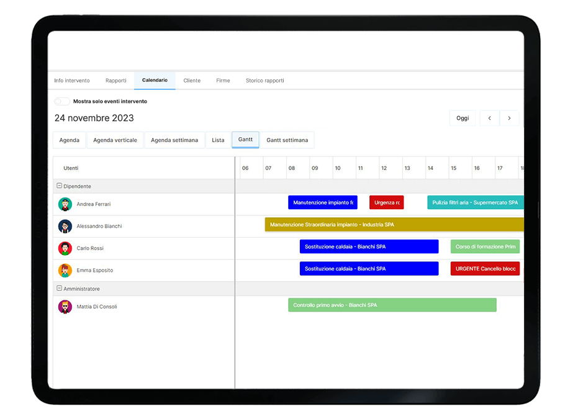The width and height of the screenshot is (573, 419).
Task: Open the yellow Manutenzione Straordinaria impianto bar
Action: pyautogui.click(x=394, y=225)
